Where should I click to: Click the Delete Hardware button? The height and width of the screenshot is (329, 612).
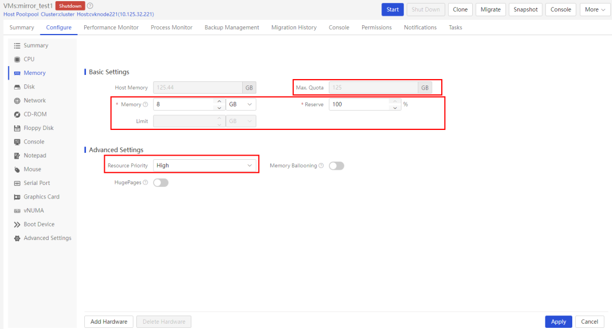tap(164, 321)
